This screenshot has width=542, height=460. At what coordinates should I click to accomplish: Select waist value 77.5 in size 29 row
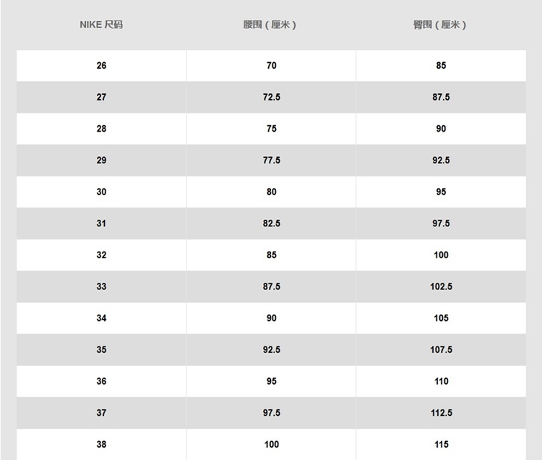(x=271, y=161)
